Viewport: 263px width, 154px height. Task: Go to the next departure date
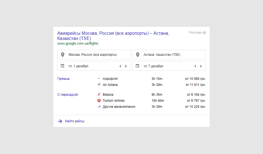tap(126, 66)
